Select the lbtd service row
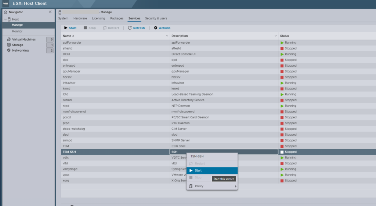 [x=218, y=94]
